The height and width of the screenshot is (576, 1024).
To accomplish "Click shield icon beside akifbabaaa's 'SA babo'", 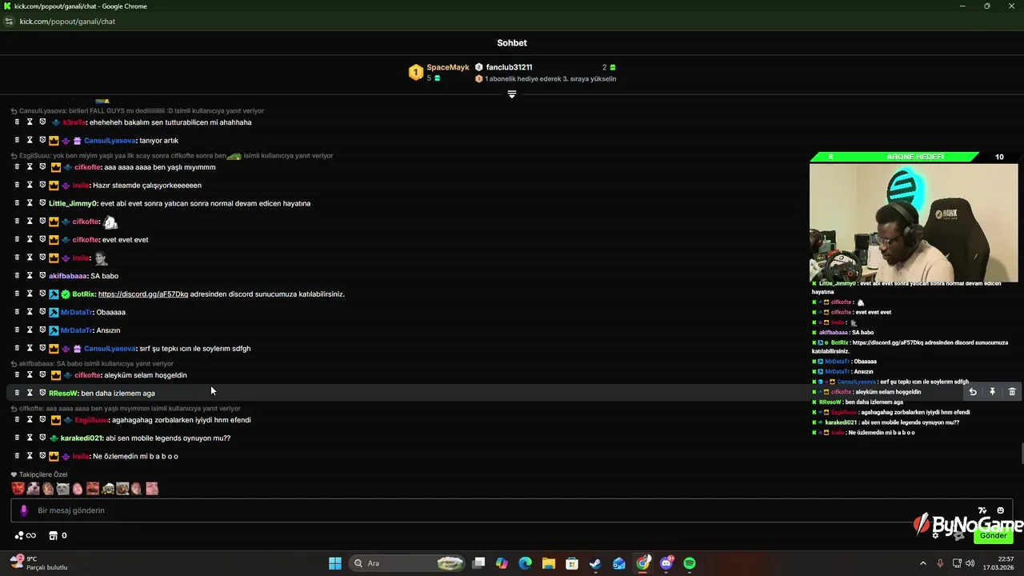I will [42, 275].
